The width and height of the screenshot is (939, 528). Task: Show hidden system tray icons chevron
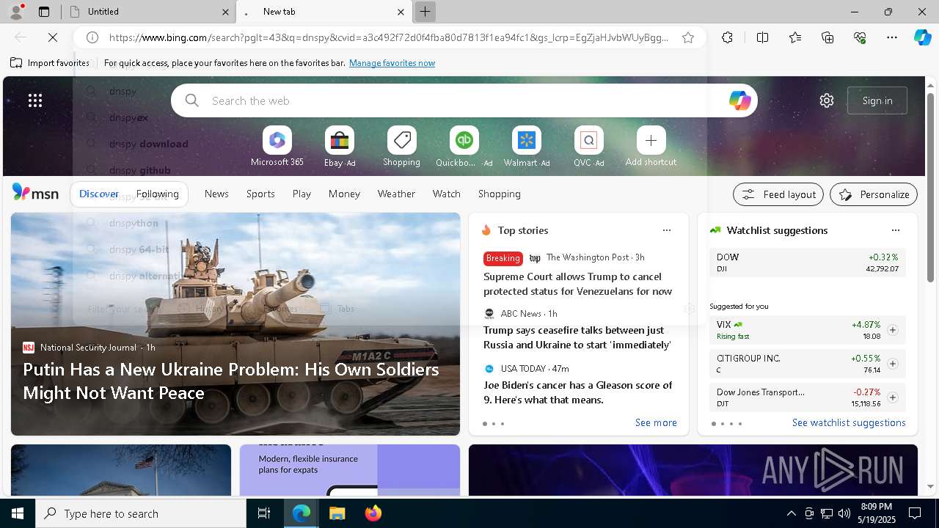(791, 513)
